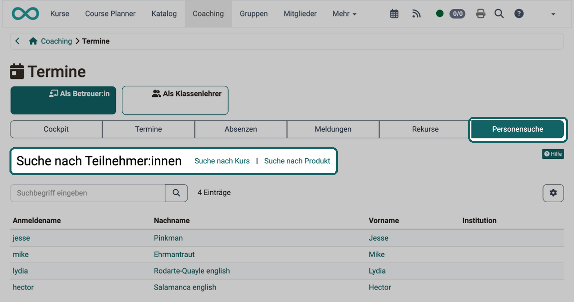This screenshot has height=302, width=574.
Task: Click the OpenOlat infinity logo
Action: coord(25,13)
